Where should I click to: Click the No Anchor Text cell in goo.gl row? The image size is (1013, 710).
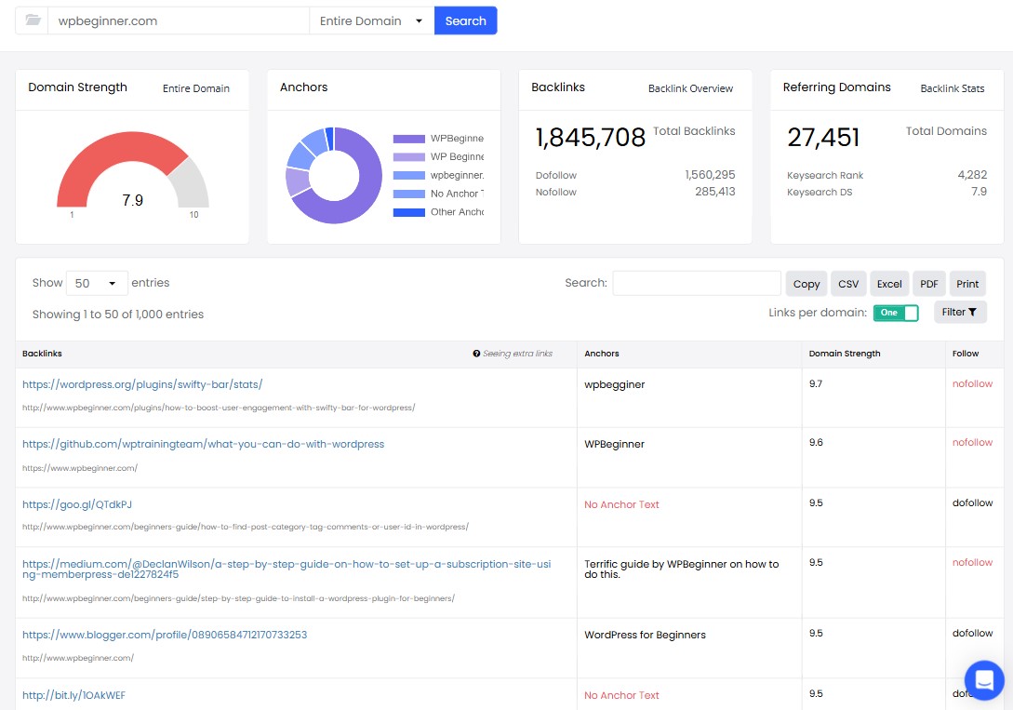[x=621, y=504]
